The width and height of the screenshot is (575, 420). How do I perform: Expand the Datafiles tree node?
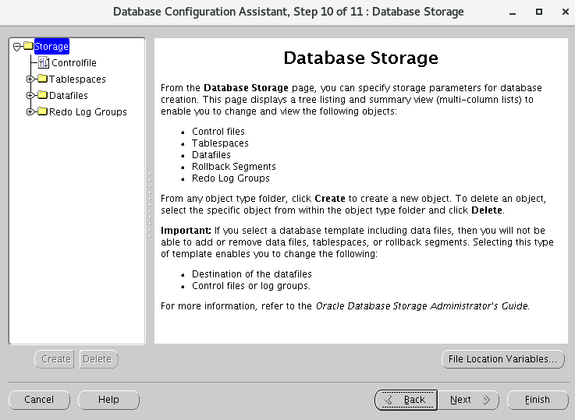pos(30,96)
